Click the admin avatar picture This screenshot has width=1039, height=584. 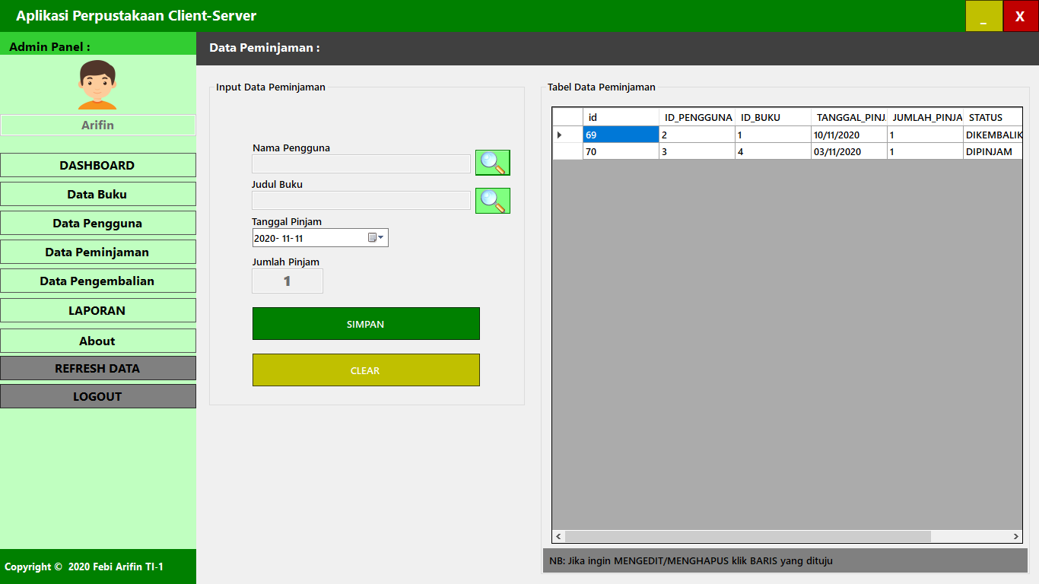(x=97, y=84)
